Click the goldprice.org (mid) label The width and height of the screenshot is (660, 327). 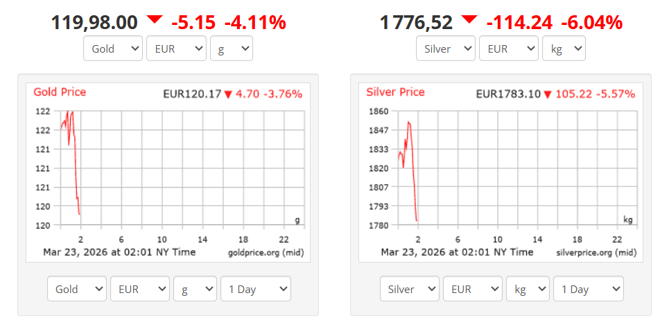pyautogui.click(x=266, y=252)
